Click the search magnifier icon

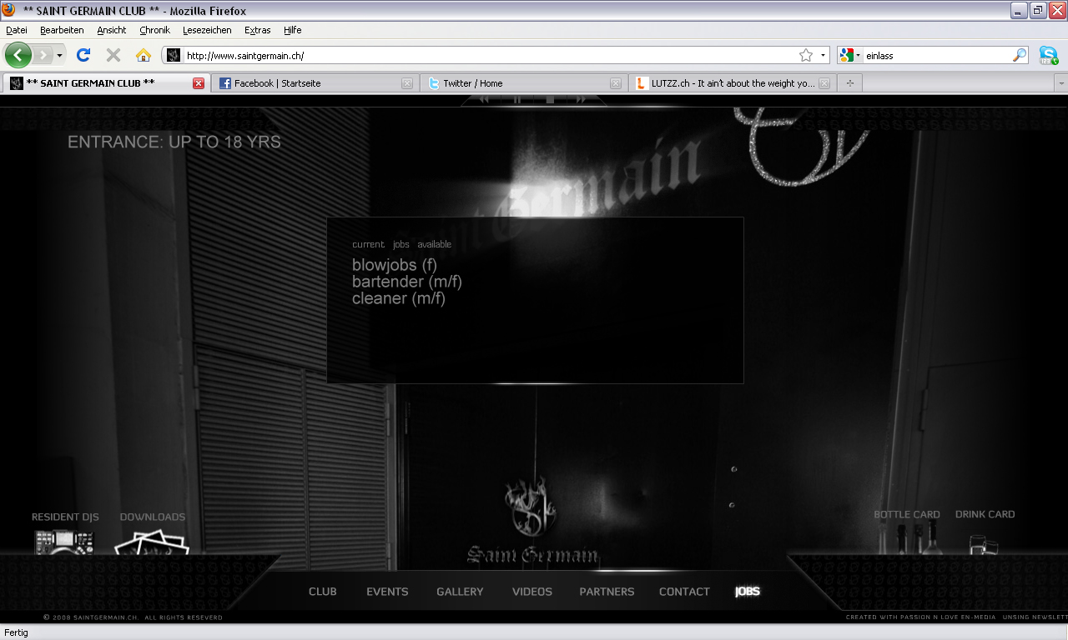point(1020,56)
